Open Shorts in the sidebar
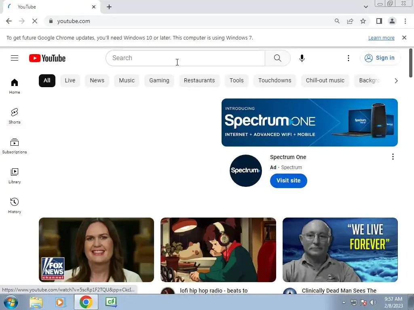Screen dimensions: 414x310 pos(15,116)
